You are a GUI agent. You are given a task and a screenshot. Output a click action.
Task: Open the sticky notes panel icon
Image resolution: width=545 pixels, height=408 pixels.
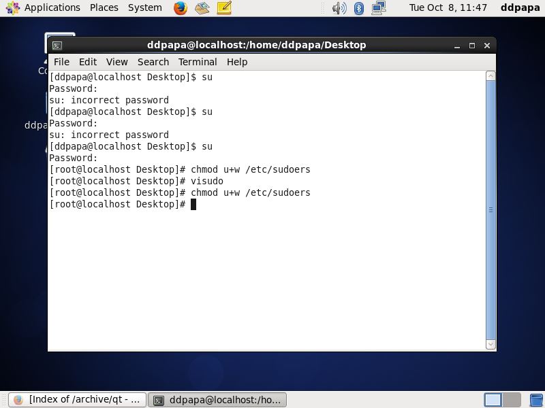(223, 8)
